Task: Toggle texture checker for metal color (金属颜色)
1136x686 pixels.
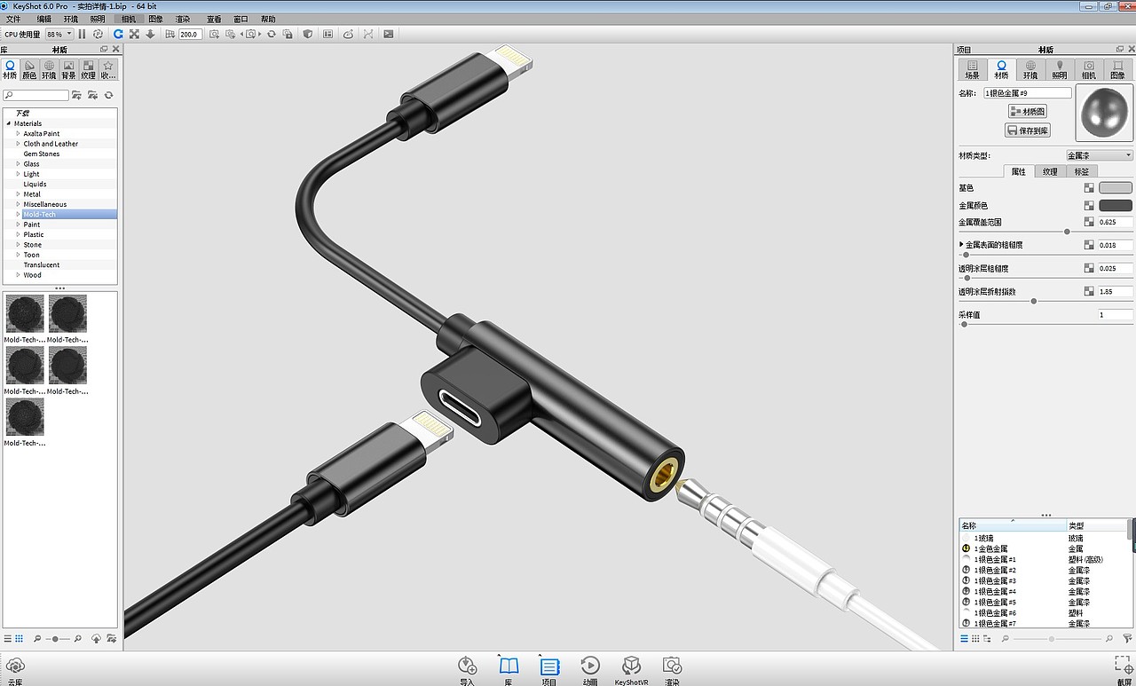Action: (1089, 206)
